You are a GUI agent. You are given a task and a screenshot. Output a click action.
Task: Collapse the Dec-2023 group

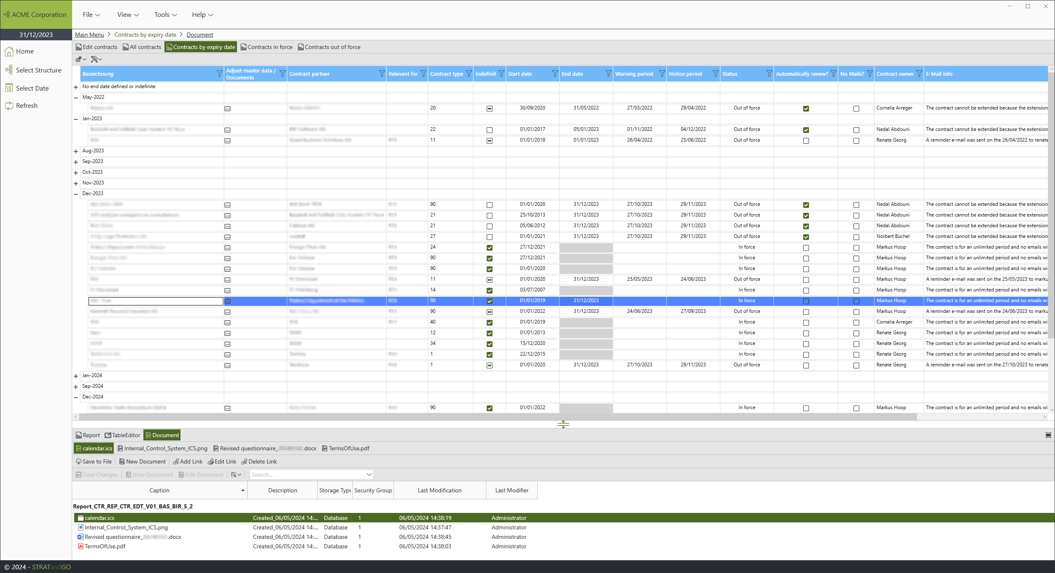[x=76, y=194]
